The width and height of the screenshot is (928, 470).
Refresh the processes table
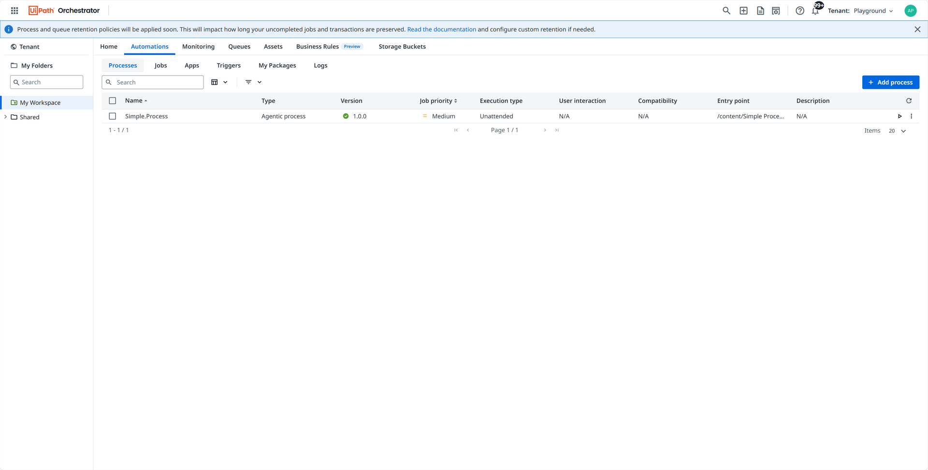pyautogui.click(x=909, y=101)
